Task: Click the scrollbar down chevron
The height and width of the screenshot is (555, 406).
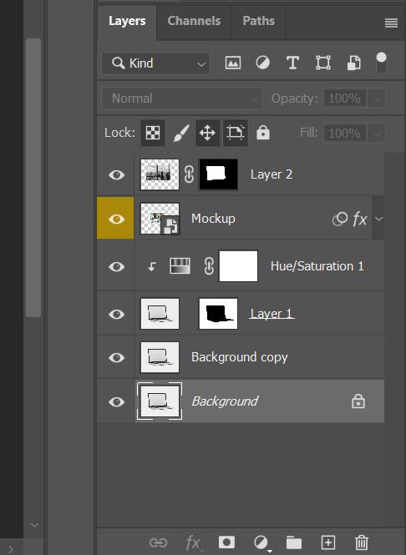Action: tap(34, 525)
